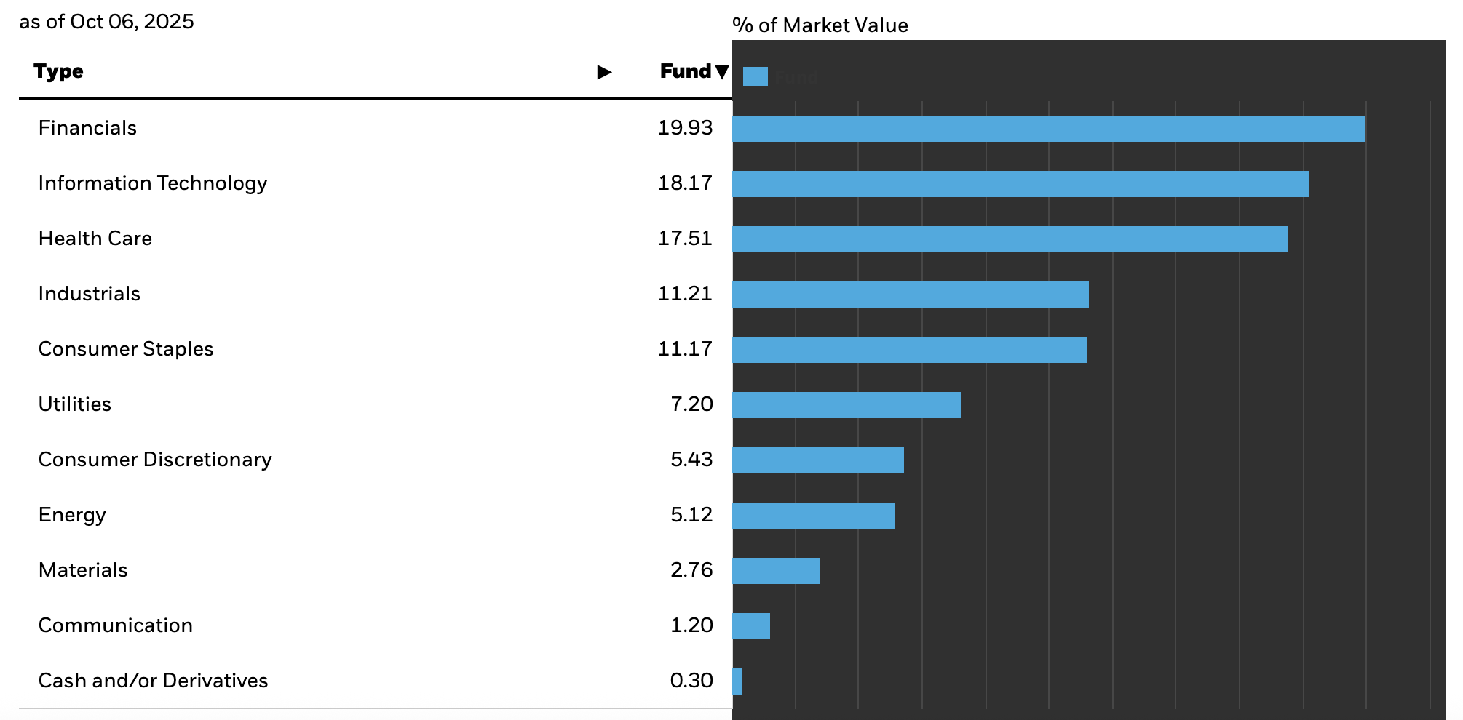Click the Consumer Staples row label

pos(126,349)
